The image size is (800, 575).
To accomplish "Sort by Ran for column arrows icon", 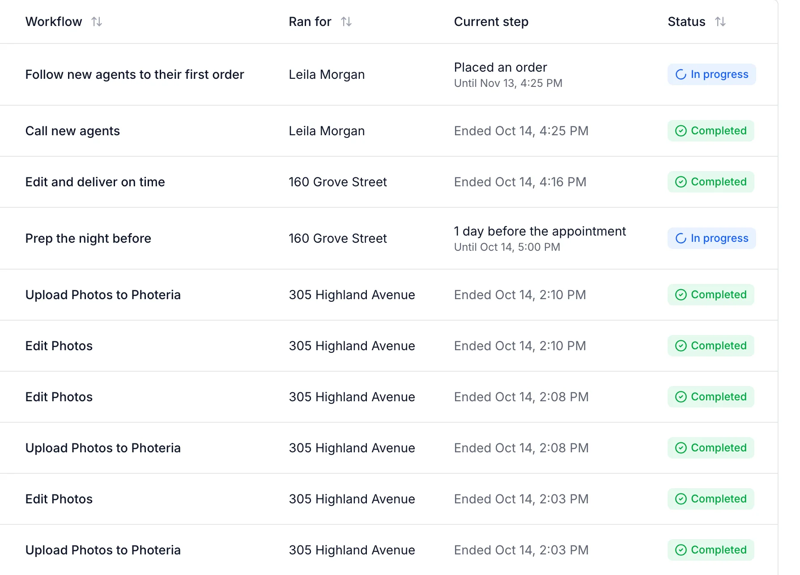I will pos(346,21).
